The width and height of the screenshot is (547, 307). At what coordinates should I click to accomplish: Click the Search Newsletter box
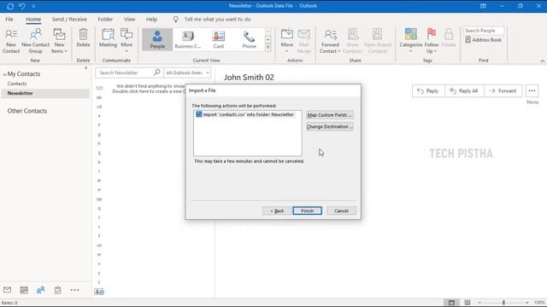tap(125, 72)
